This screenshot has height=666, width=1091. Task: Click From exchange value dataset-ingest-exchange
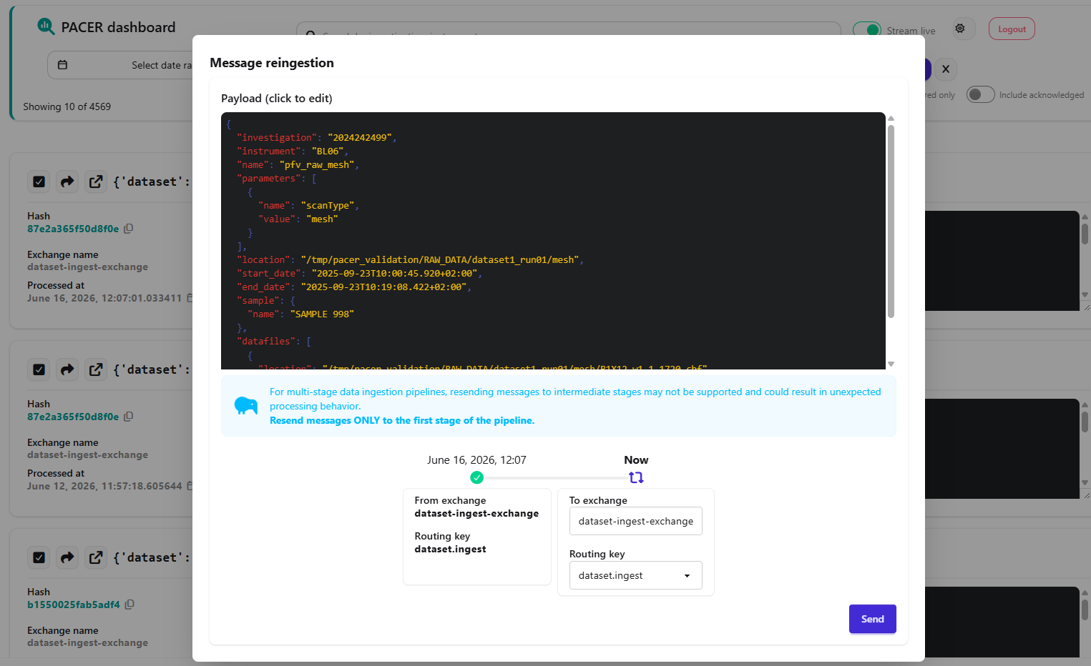476,513
